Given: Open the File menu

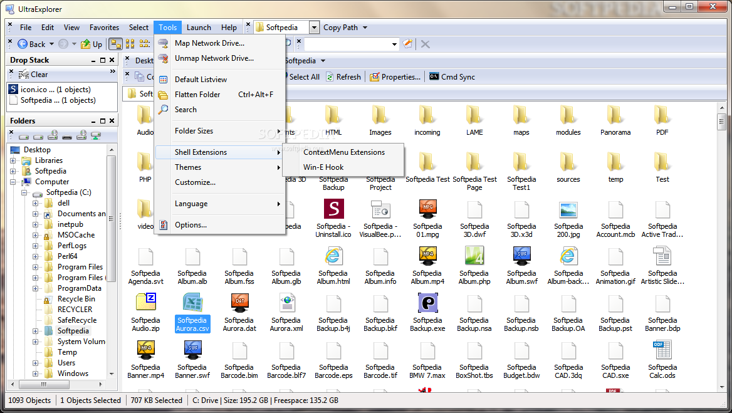Looking at the screenshot, I should [26, 28].
